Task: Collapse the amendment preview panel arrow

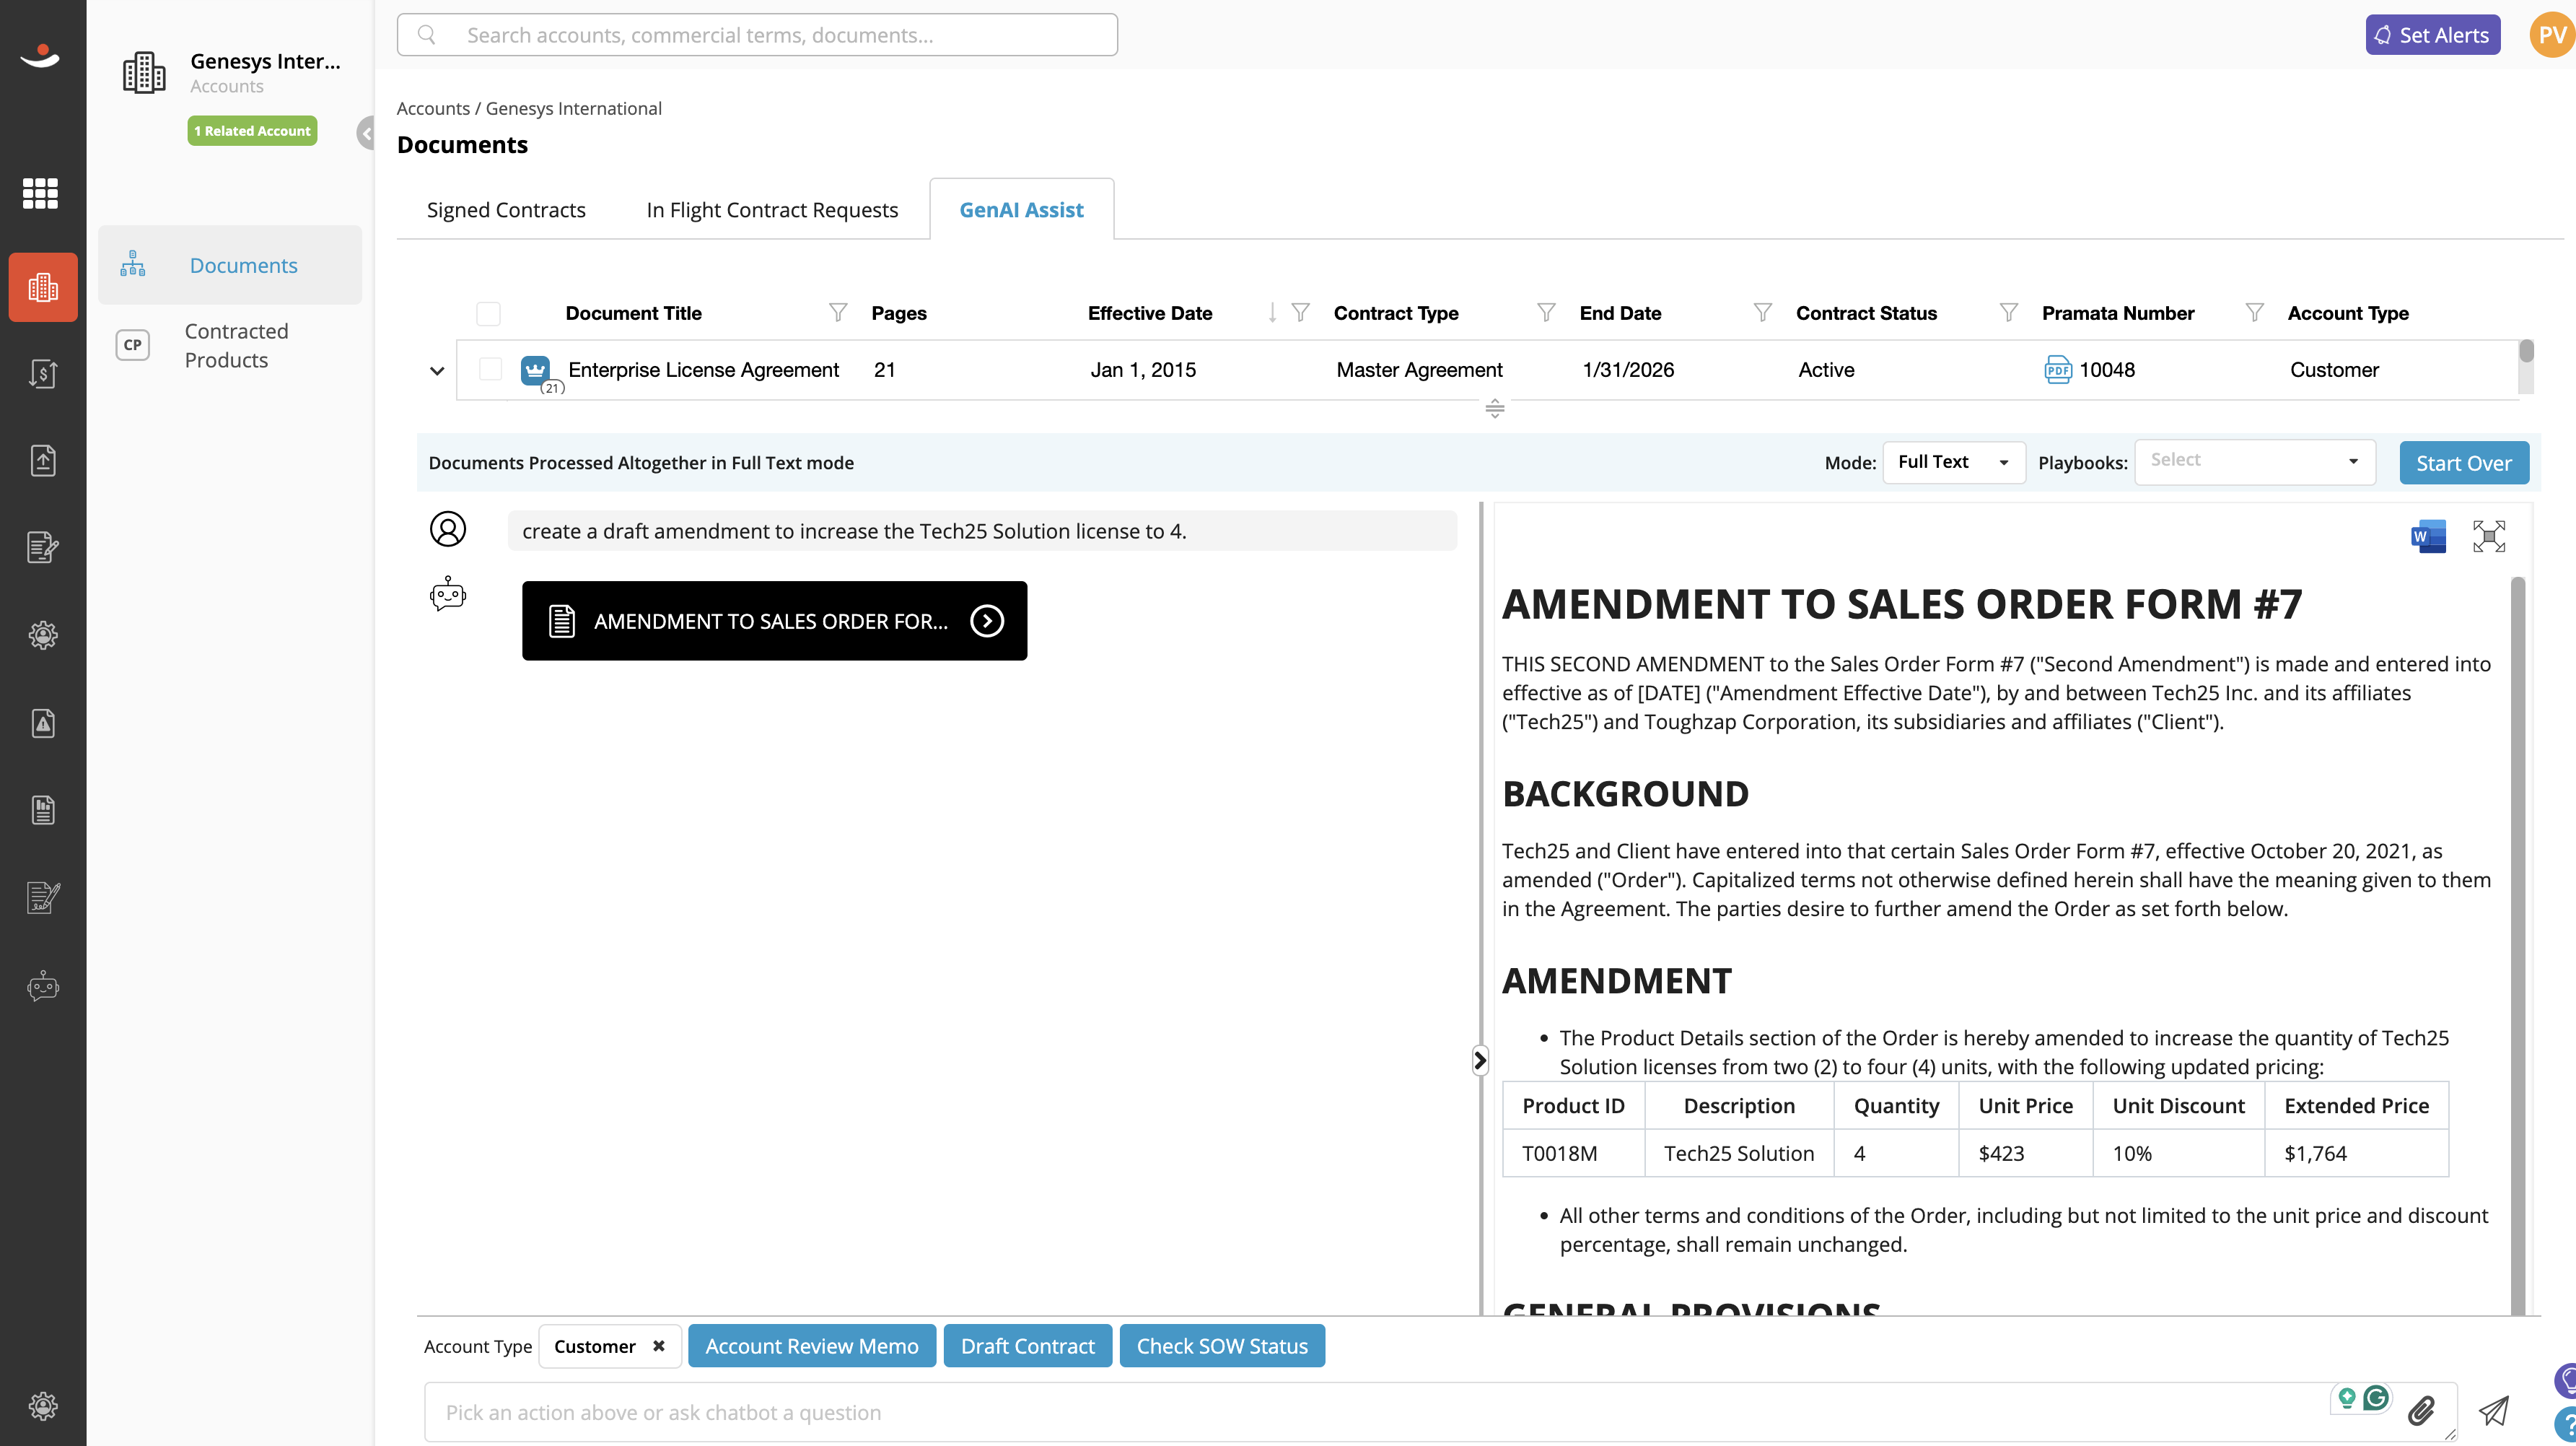Action: 1480,1060
